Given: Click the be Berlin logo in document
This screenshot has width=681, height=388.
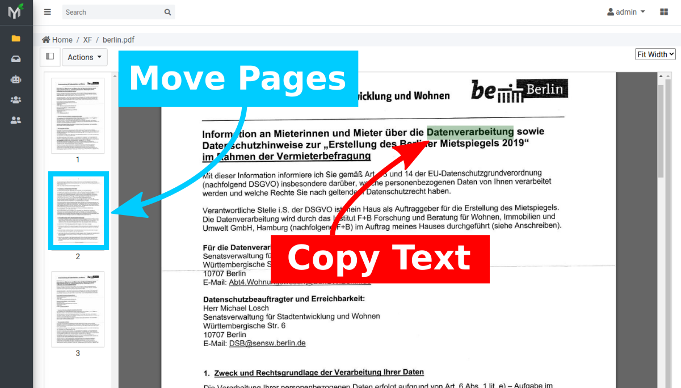Looking at the screenshot, I should pyautogui.click(x=519, y=90).
